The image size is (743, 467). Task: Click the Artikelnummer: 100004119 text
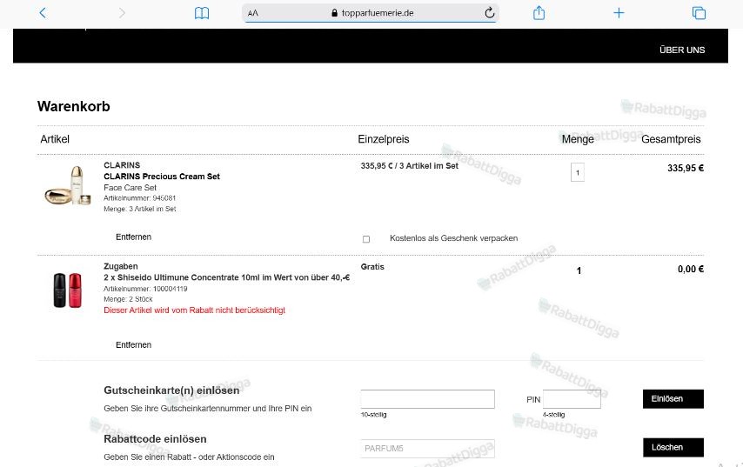click(x=145, y=289)
